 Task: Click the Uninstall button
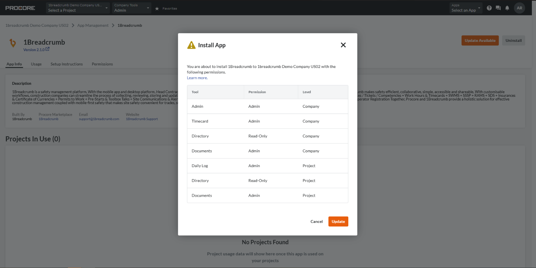pyautogui.click(x=513, y=40)
